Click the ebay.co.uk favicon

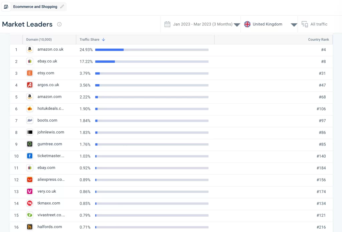pos(30,61)
